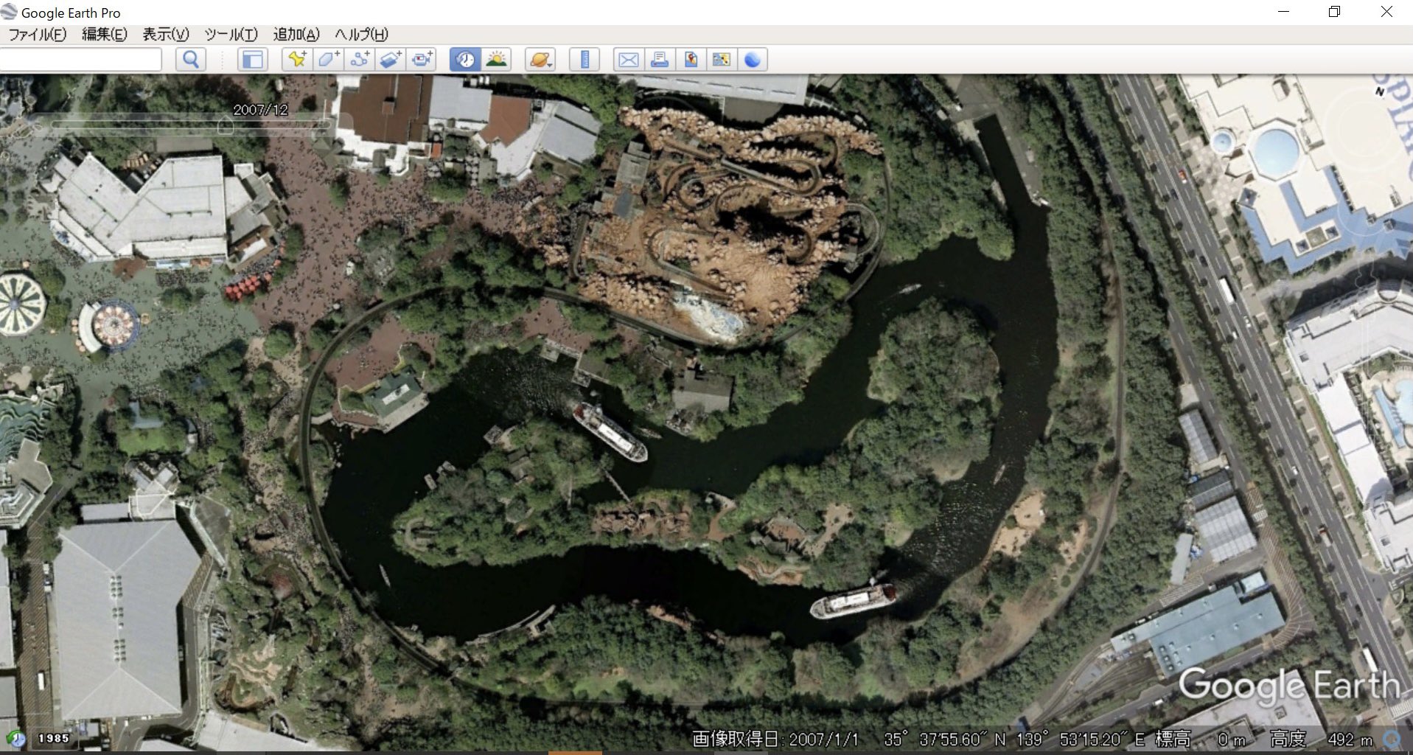Click the clock icon beside 1985
The width and height of the screenshot is (1413, 755).
click(x=15, y=738)
